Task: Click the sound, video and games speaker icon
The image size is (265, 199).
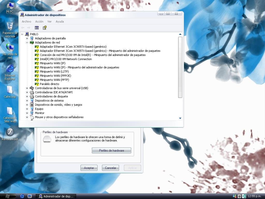Action: [32, 105]
